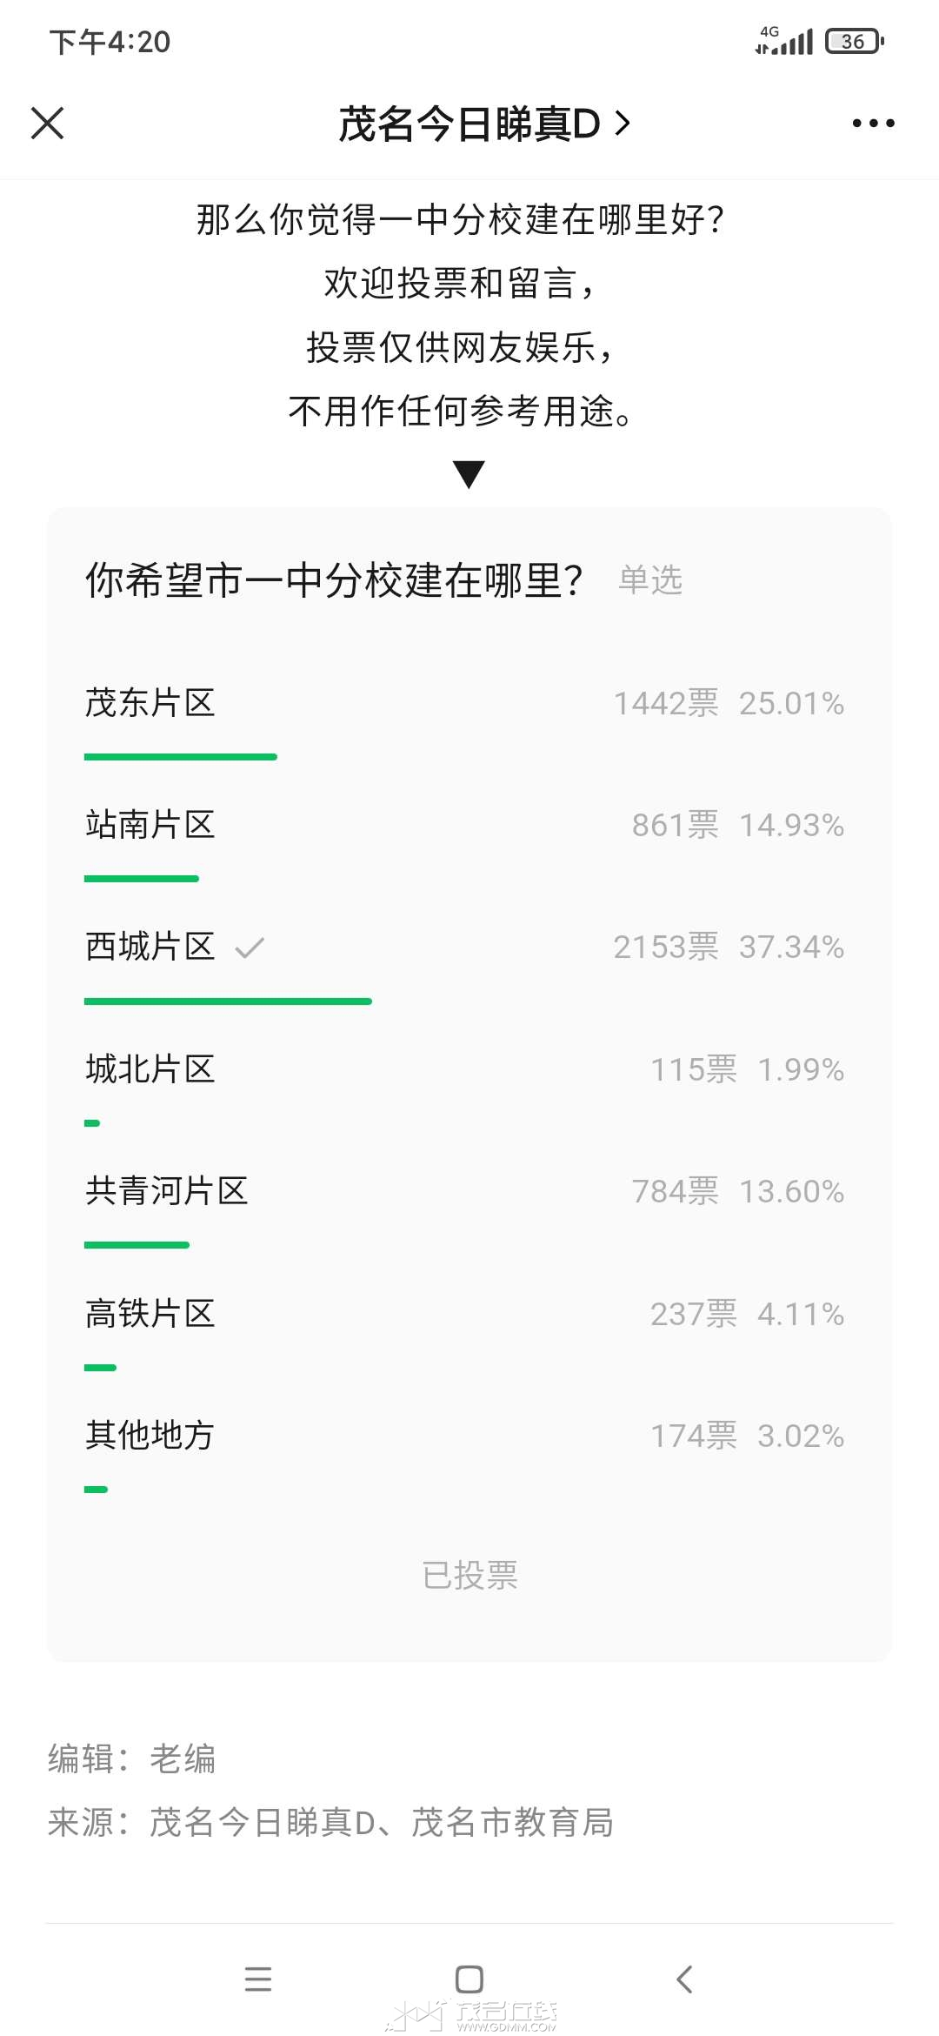Tap the checkmark beside 西城片区
This screenshot has width=939, height=2036.
click(x=250, y=948)
